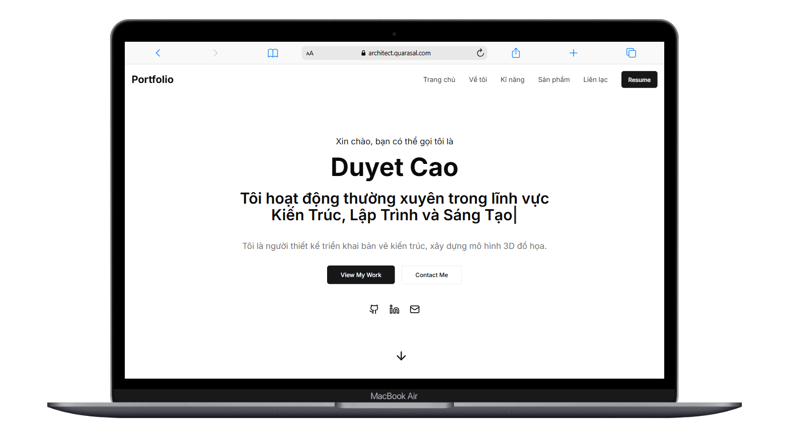Jump to Kĩ năng section
Viewport: 785px width, 441px height.
pyautogui.click(x=512, y=79)
